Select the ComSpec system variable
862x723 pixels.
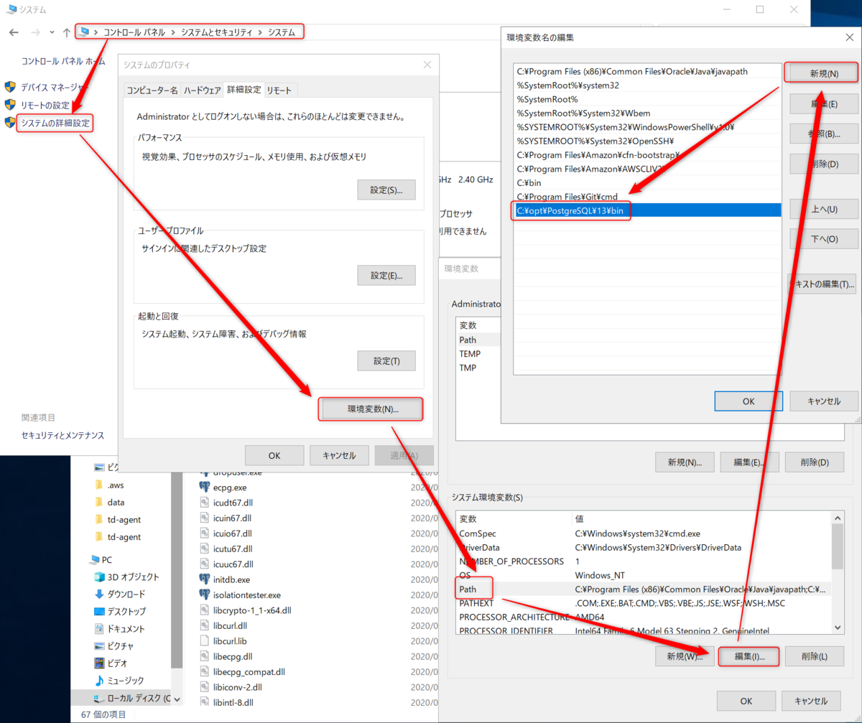(644, 533)
